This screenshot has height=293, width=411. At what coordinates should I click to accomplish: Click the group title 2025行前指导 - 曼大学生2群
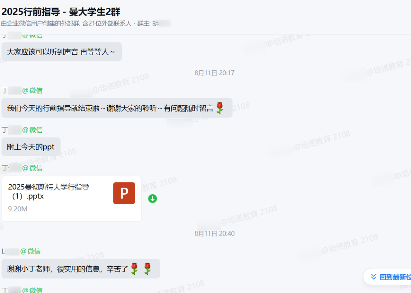pos(61,12)
